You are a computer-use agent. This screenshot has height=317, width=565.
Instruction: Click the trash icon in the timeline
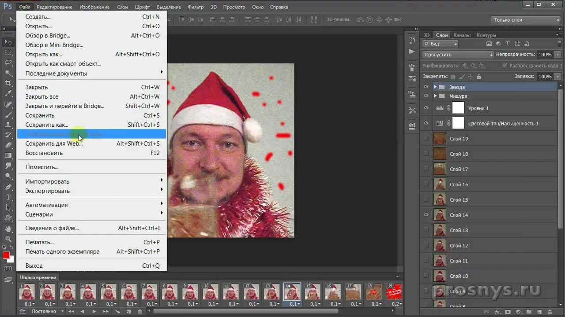coord(140,311)
